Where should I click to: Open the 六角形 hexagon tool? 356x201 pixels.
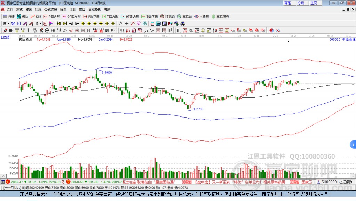point(201,16)
